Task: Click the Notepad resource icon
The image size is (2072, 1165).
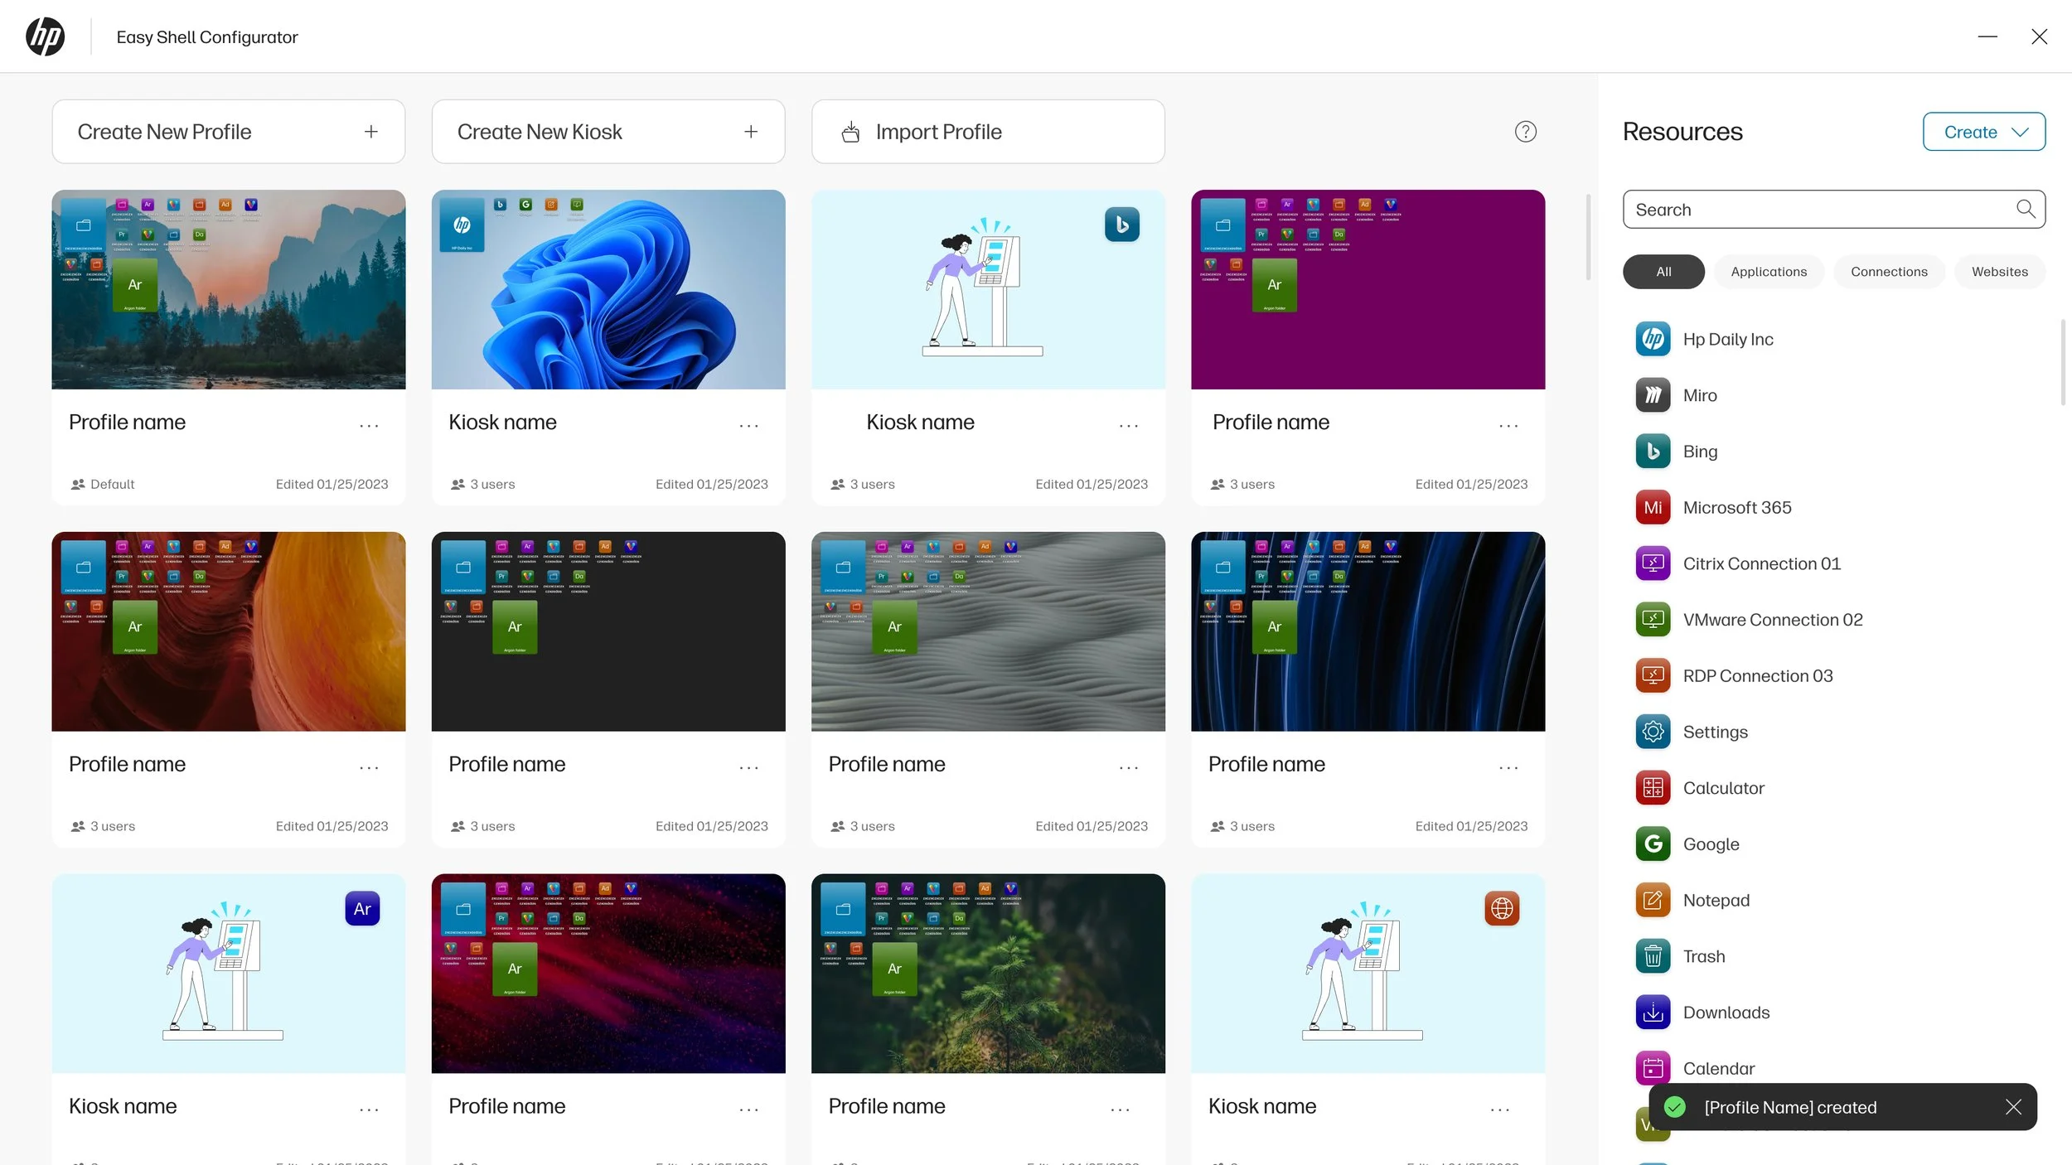Action: click(x=1653, y=900)
